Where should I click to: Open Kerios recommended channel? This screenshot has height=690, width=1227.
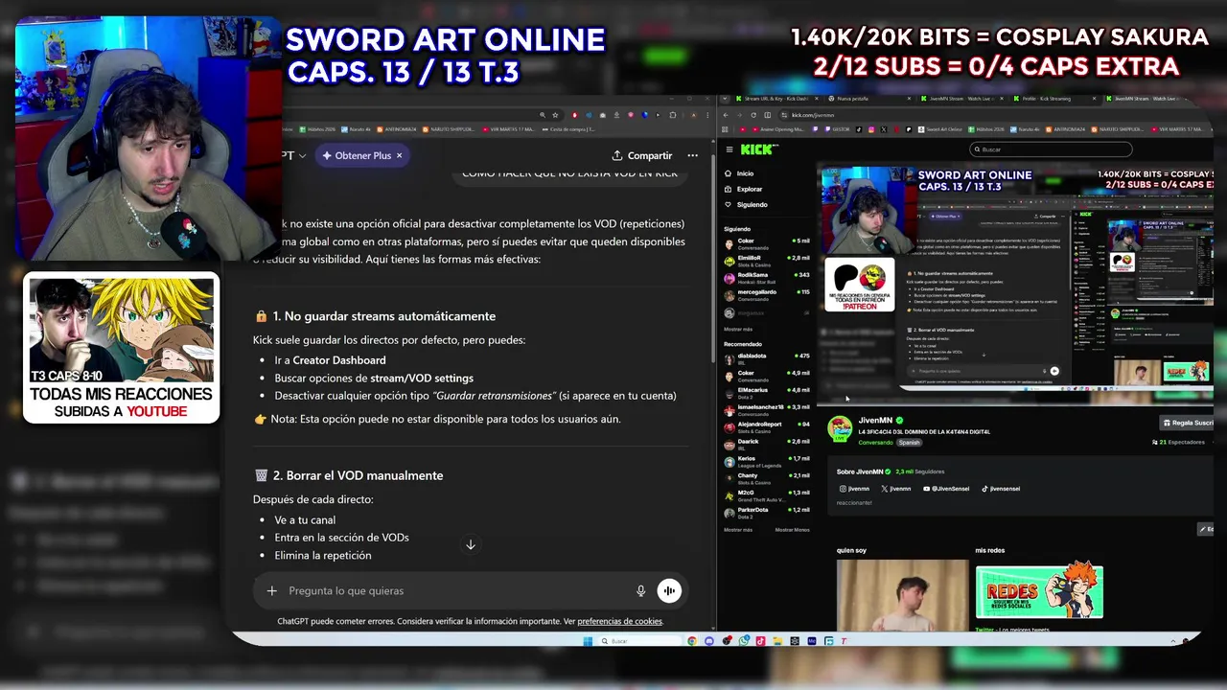pyautogui.click(x=767, y=460)
